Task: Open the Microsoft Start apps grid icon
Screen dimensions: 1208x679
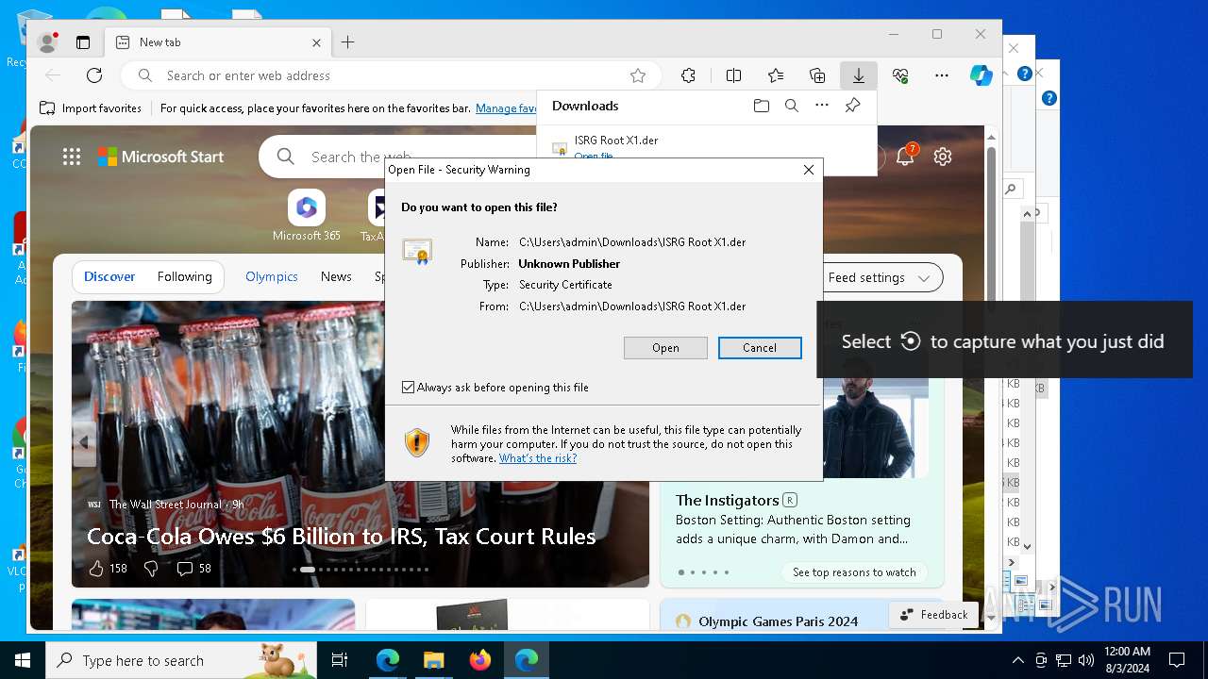Action: 72,157
